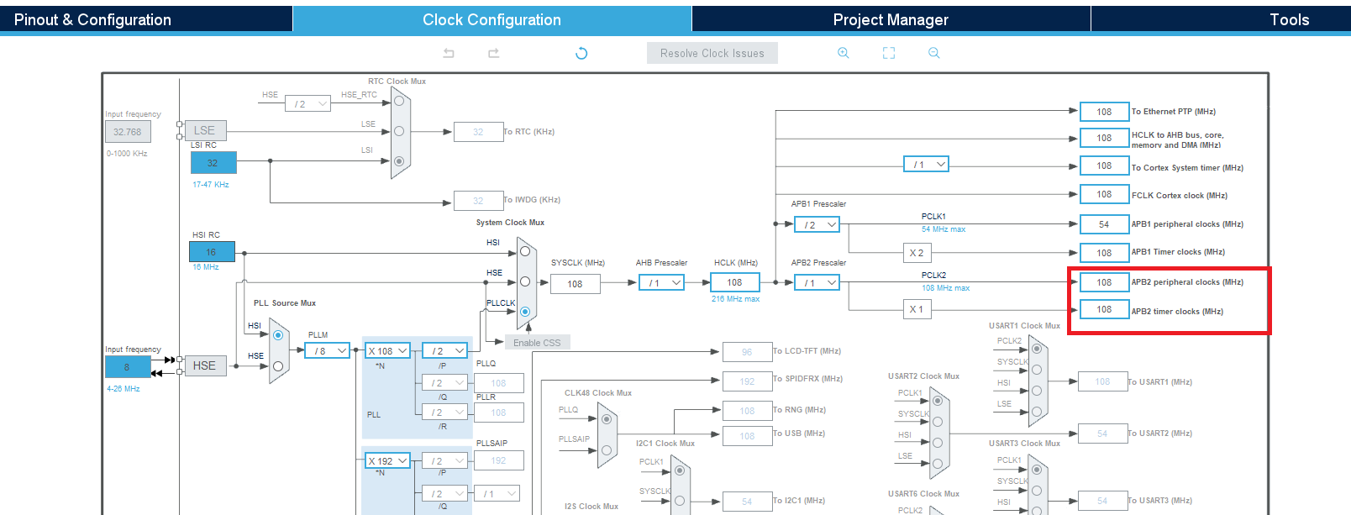Open the X 108 PLL multiplier dropdown

point(387,350)
